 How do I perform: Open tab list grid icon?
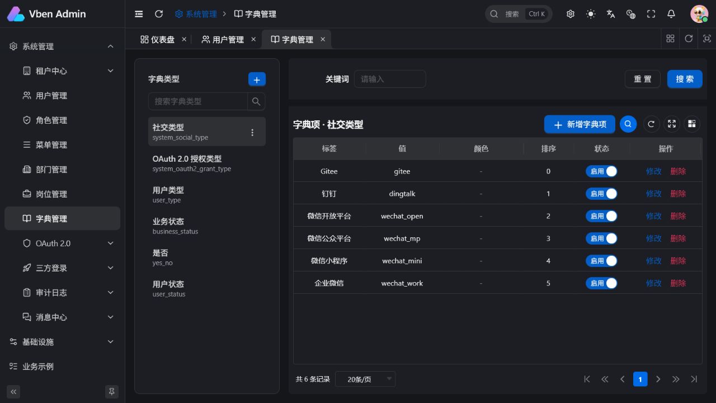[x=670, y=39]
